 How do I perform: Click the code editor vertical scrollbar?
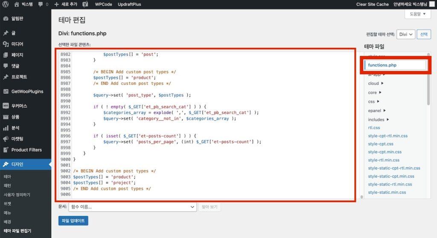point(361,197)
